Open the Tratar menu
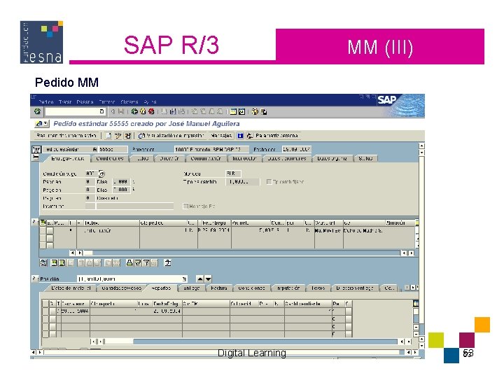The width and height of the screenshot is (504, 378). click(x=65, y=102)
